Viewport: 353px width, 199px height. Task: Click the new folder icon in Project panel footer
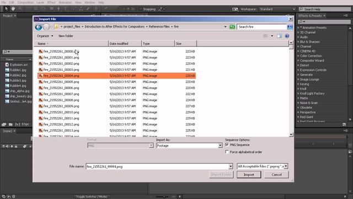[10, 124]
